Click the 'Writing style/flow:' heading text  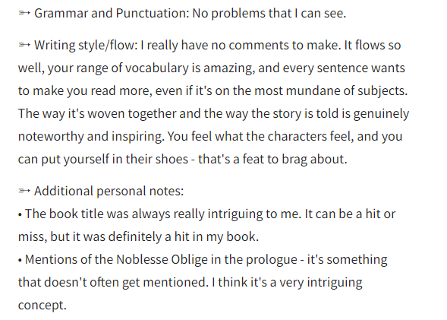86,45
